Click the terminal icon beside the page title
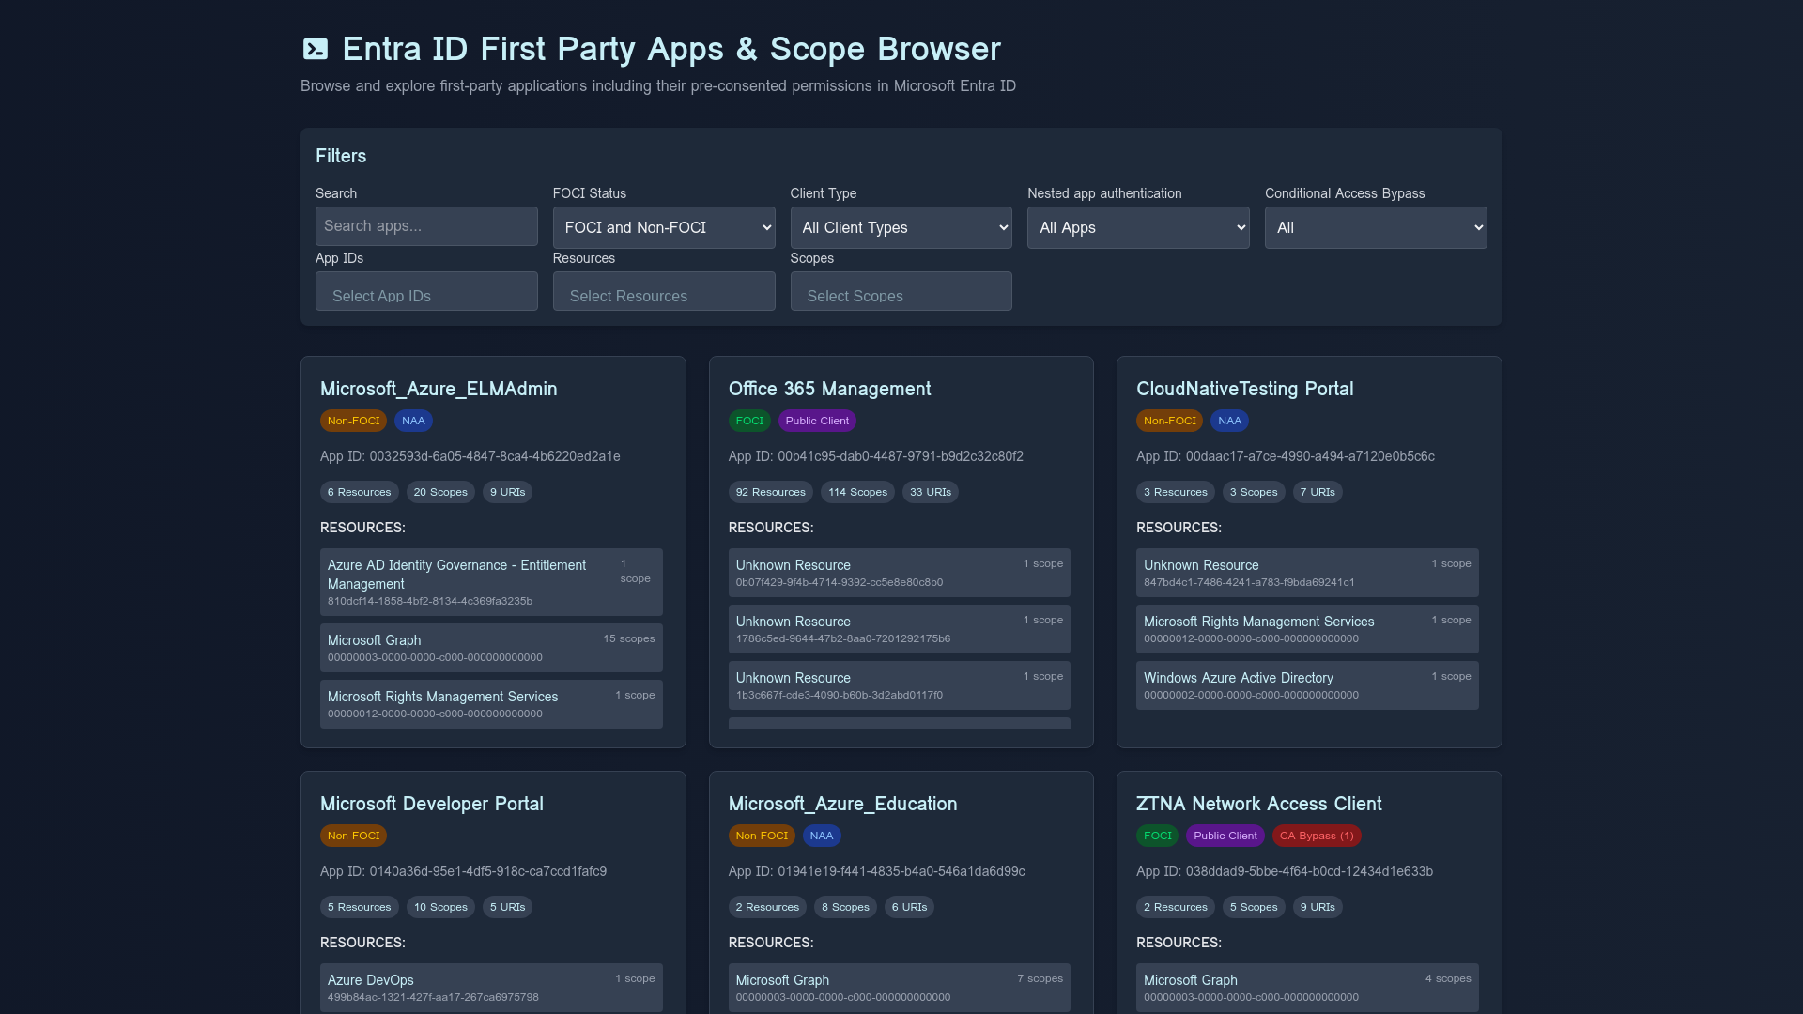Screen dimensions: 1803x1014 point(316,49)
